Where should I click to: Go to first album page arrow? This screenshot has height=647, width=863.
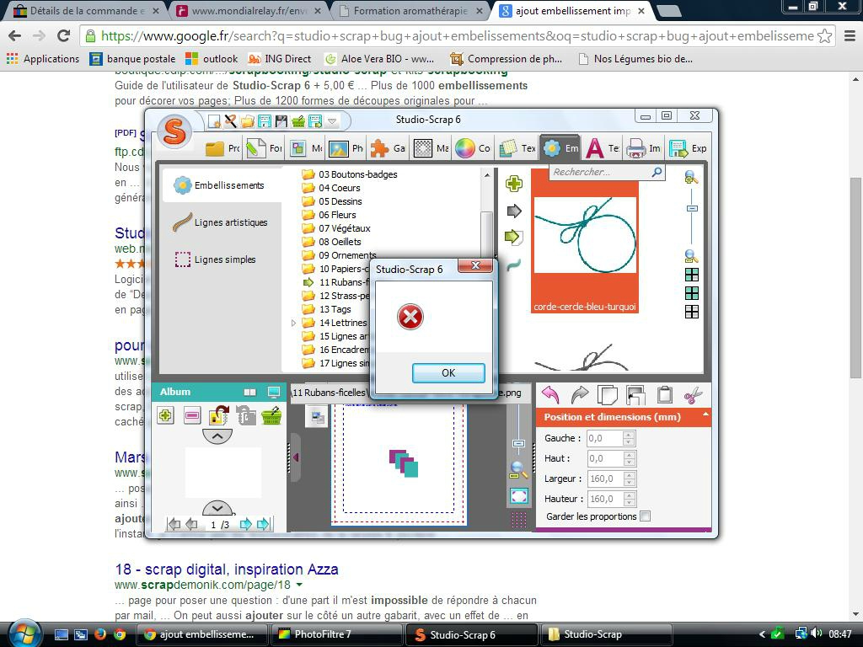coord(174,524)
